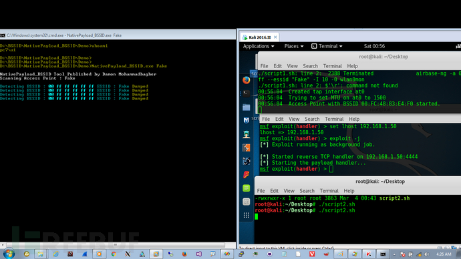Open Search menu in msf terminal window
Image resolution: width=461 pixels, height=259 pixels.
click(312, 119)
